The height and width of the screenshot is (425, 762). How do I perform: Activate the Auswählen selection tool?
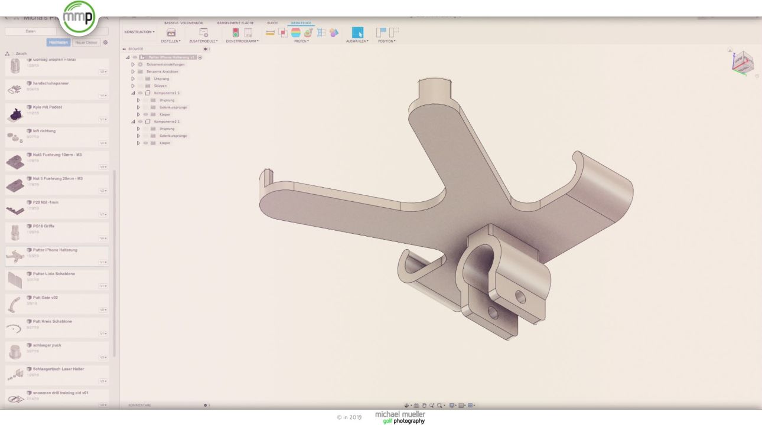358,32
